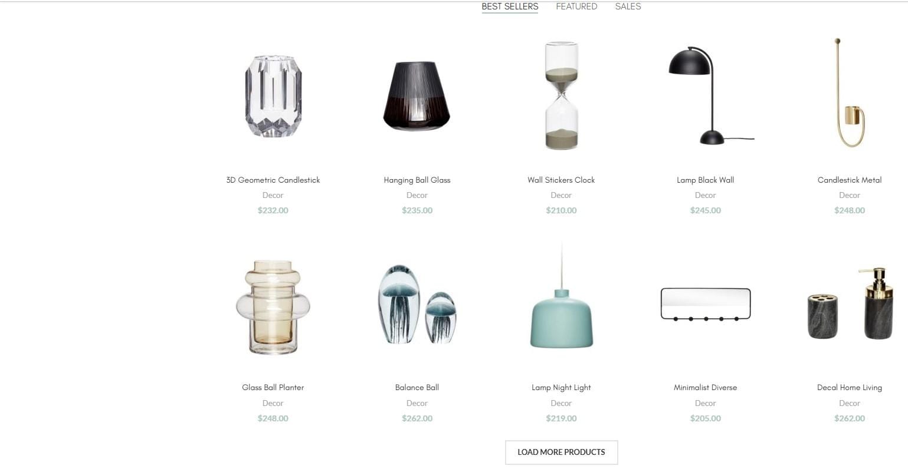
Task: View the Hanging Ball Glass product image
Action: [417, 96]
